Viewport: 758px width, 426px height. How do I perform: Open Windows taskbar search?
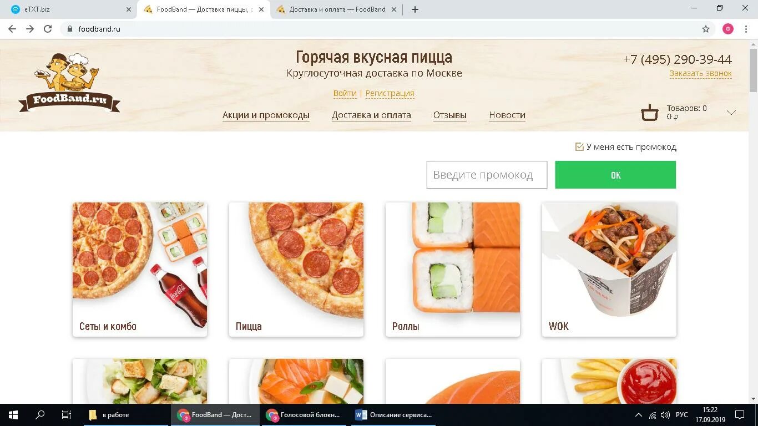click(40, 415)
